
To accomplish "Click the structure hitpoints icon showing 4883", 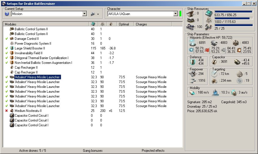I will pyautogui.click(x=236, y=43).
